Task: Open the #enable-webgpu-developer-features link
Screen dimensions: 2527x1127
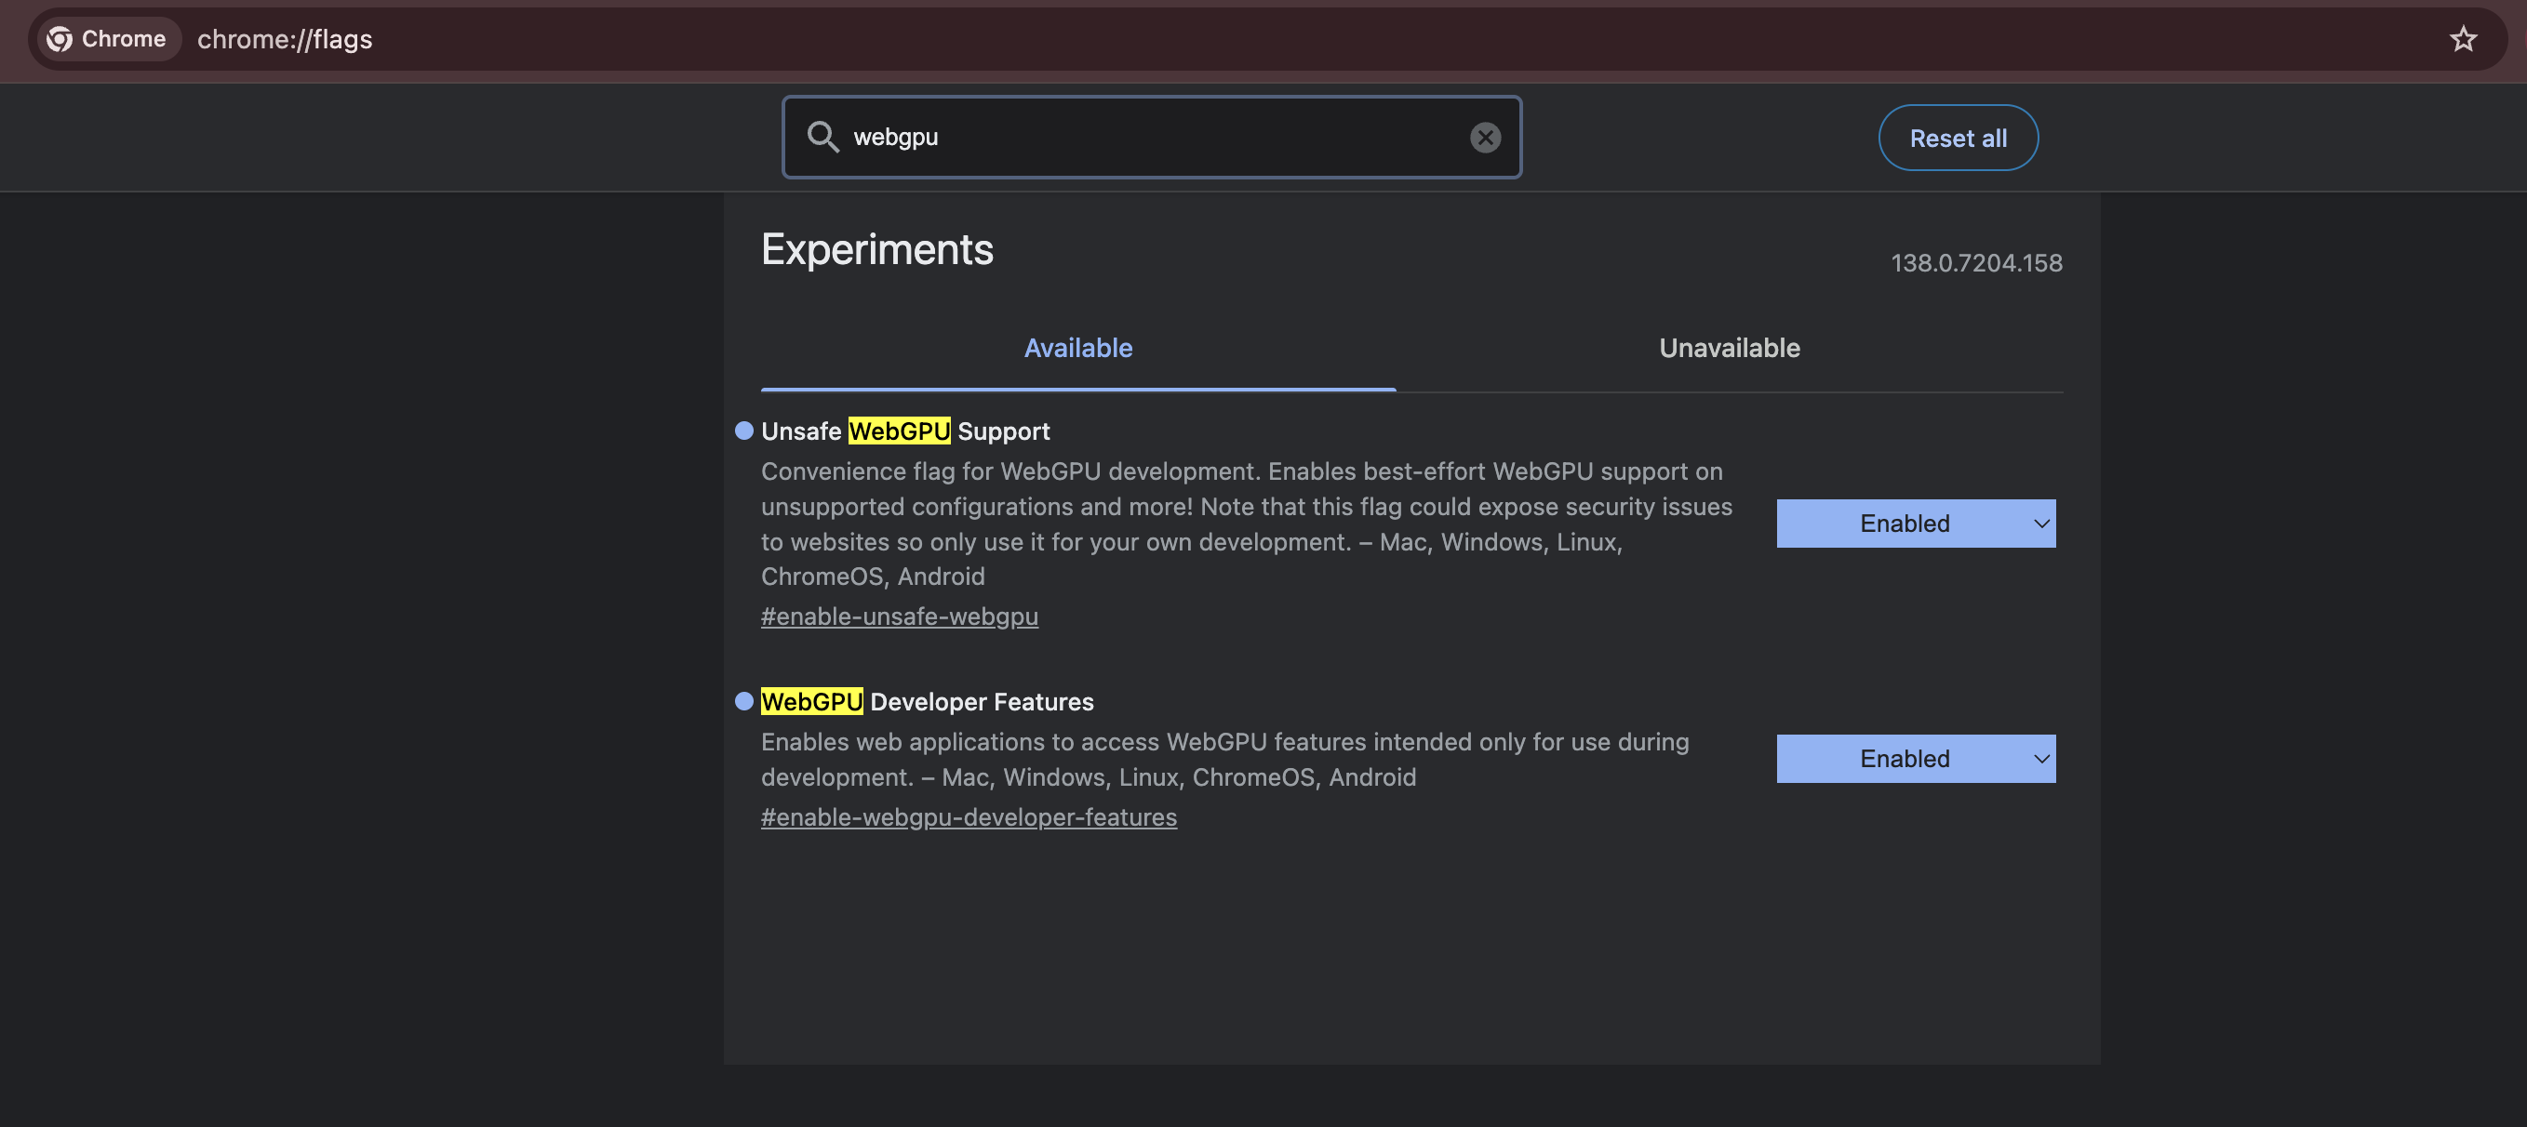Action: [x=969, y=817]
